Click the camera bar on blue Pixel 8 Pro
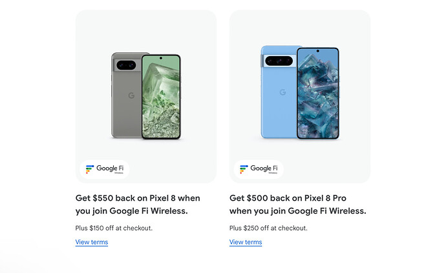Viewport: 446px width, 273px height. 279,61
